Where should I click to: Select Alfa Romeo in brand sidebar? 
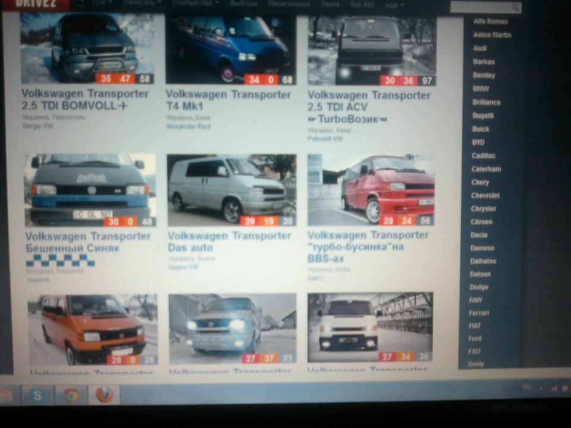pyautogui.click(x=491, y=21)
